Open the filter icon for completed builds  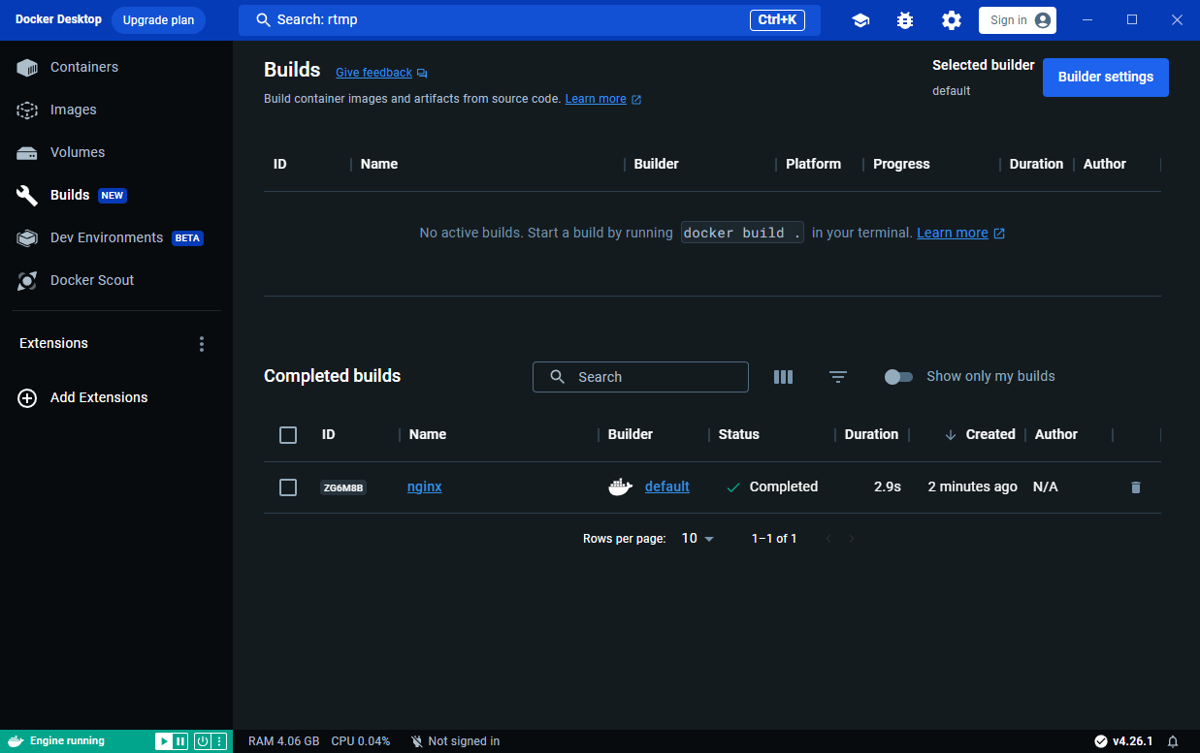coord(838,377)
